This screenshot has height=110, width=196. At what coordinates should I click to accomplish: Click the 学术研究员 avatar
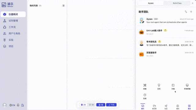click(x=141, y=43)
